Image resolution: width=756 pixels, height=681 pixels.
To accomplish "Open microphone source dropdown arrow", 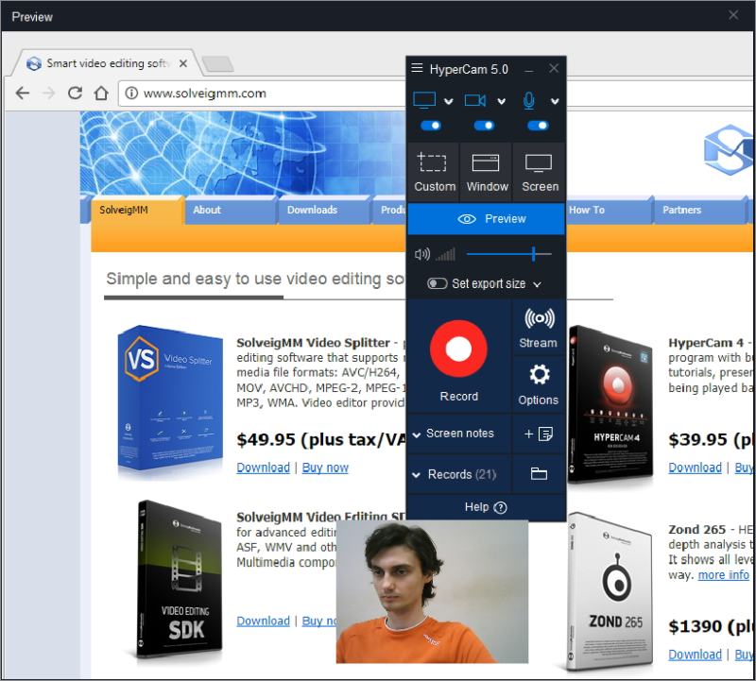I will (x=555, y=101).
